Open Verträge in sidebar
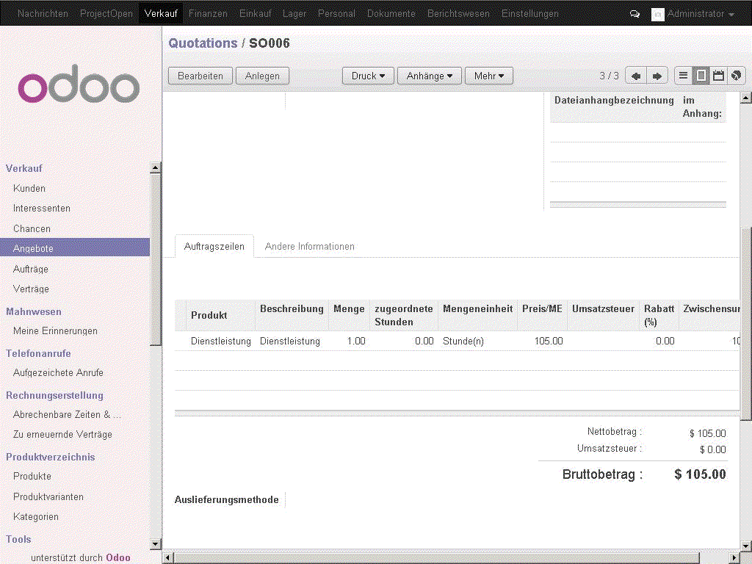 coord(31,289)
